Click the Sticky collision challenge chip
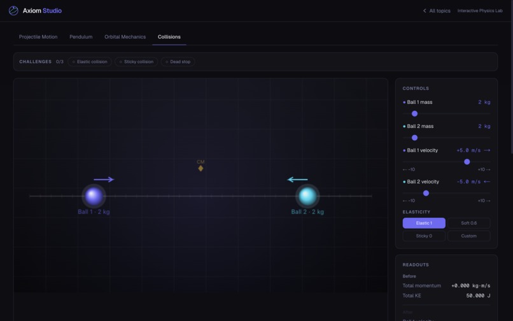 136,62
